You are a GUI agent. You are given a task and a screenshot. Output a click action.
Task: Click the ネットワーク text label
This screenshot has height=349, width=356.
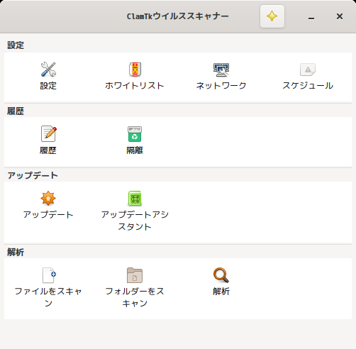(x=221, y=86)
